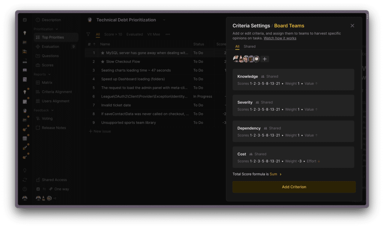Select the All criteria tab in settings
This screenshot has height=228, width=384.
pos(237,46)
